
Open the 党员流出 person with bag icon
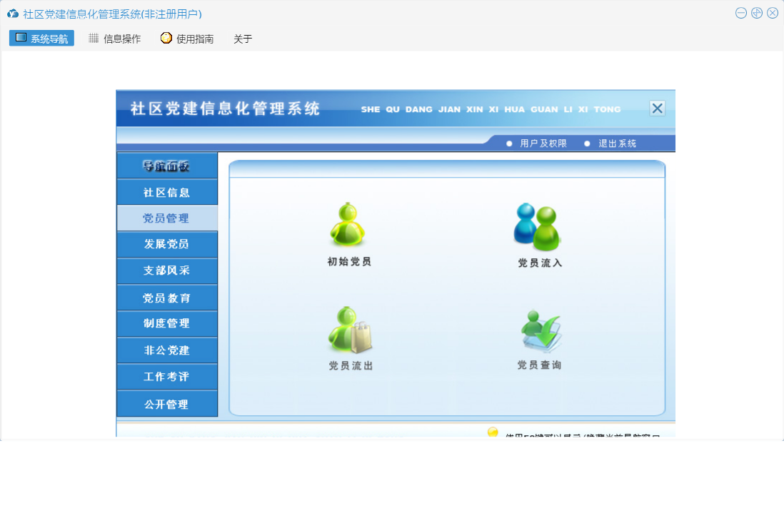pyautogui.click(x=350, y=330)
